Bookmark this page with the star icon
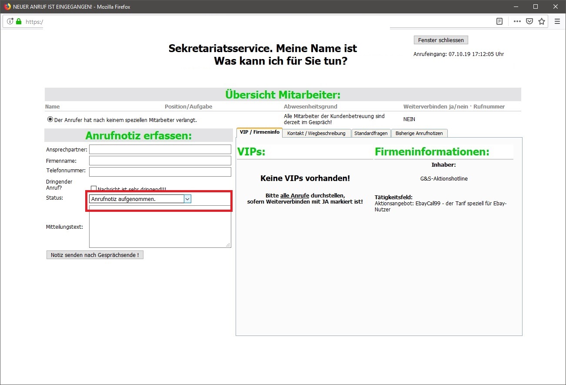This screenshot has height=385, width=566. tap(542, 21)
